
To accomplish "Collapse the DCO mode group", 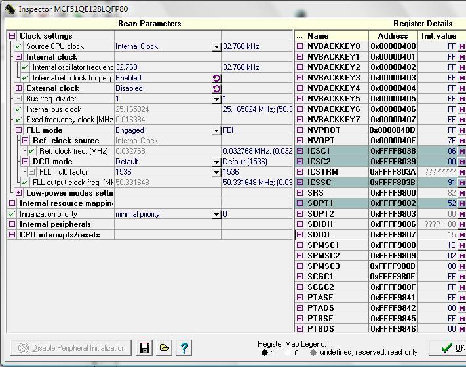I will pos(26,162).
